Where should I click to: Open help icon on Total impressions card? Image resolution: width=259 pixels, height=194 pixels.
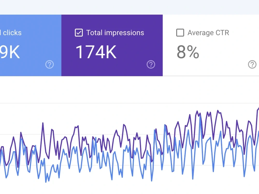pos(151,64)
